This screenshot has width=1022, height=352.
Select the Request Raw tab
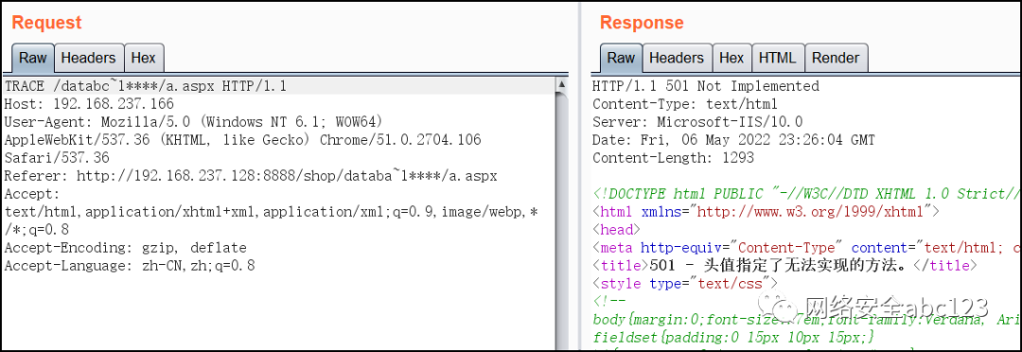(32, 58)
